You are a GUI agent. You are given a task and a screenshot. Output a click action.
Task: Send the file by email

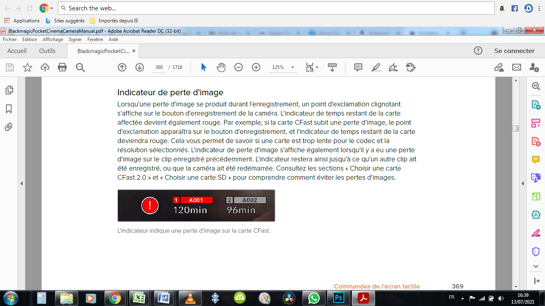517,67
